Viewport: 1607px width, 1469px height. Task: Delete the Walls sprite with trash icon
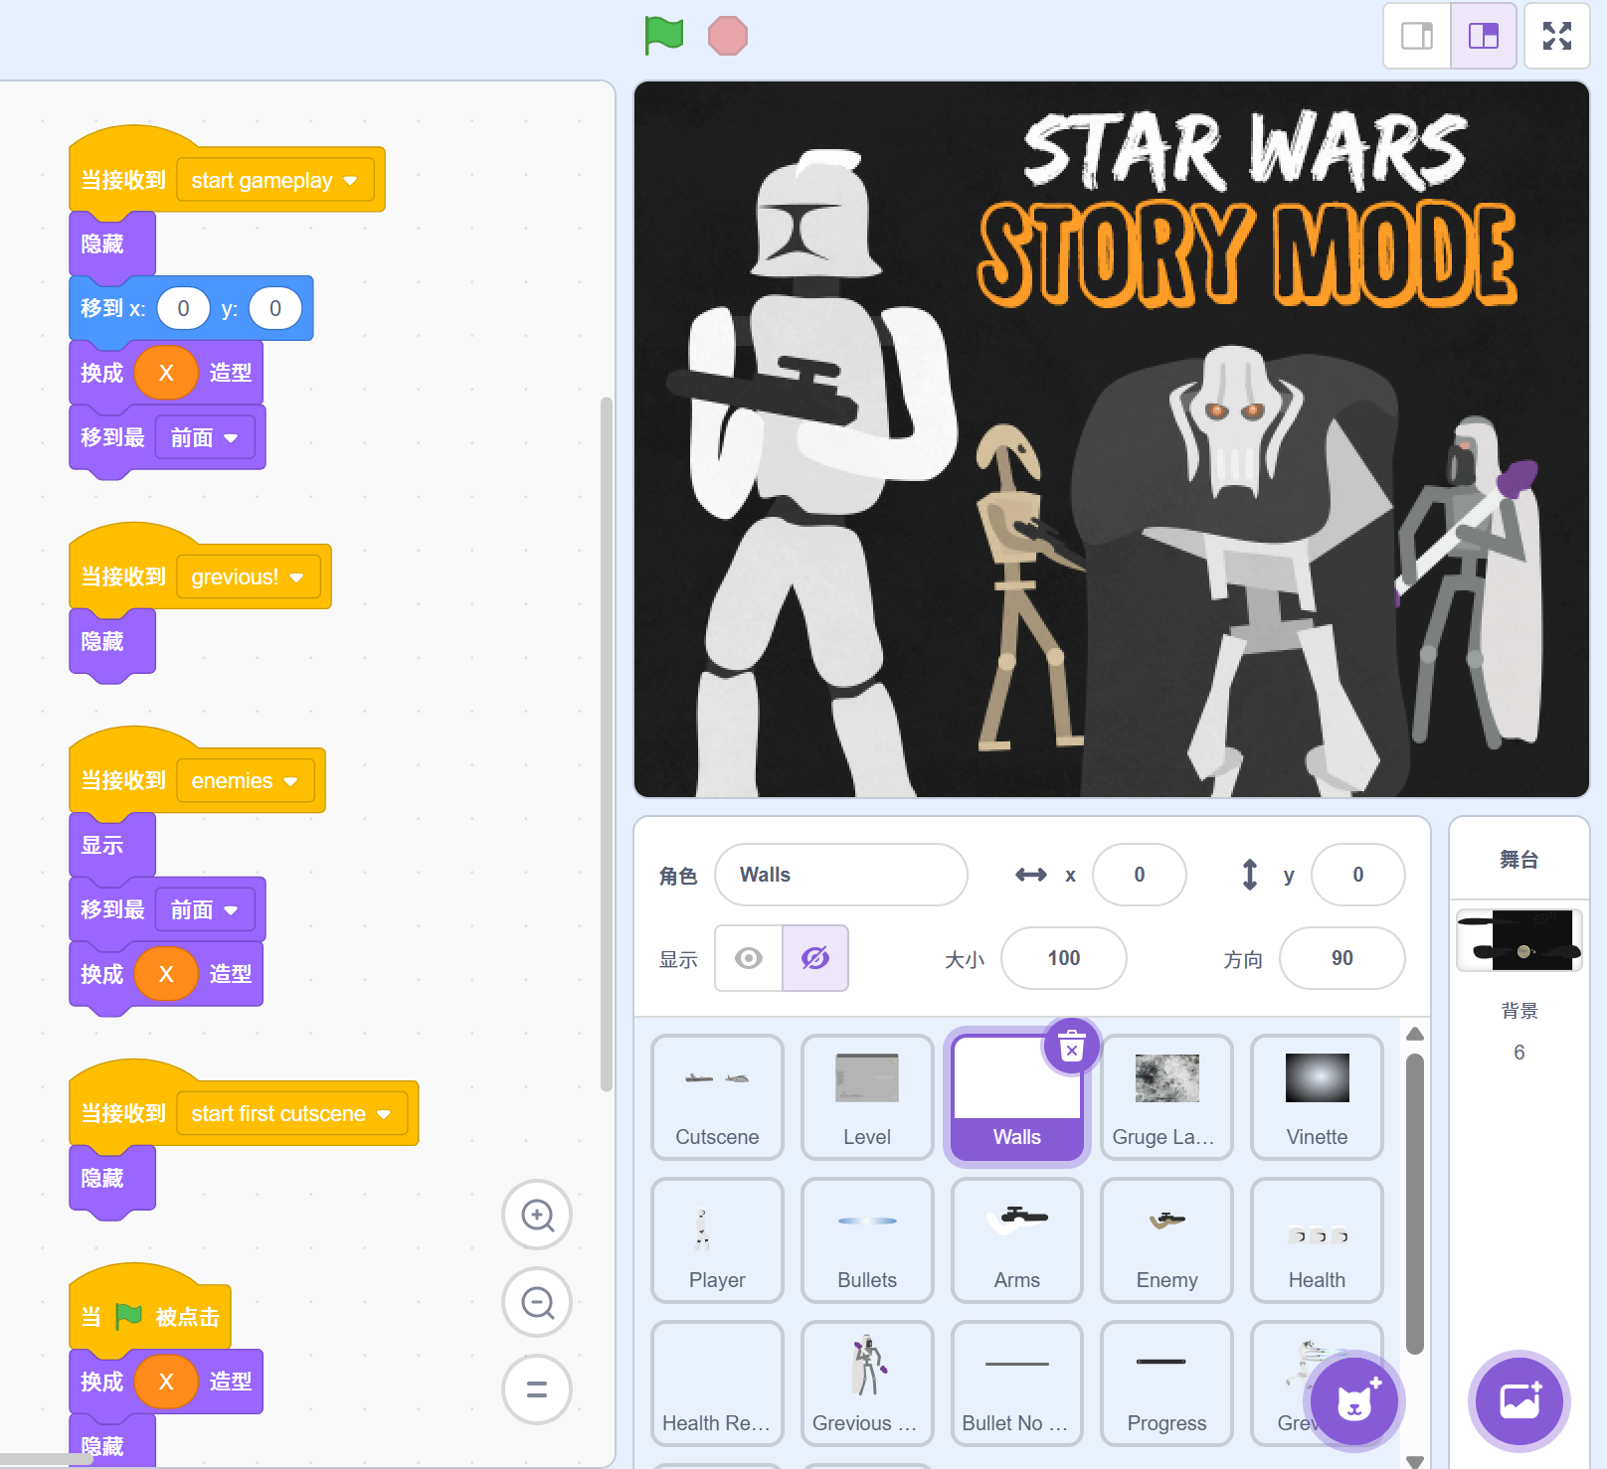tap(1071, 1047)
